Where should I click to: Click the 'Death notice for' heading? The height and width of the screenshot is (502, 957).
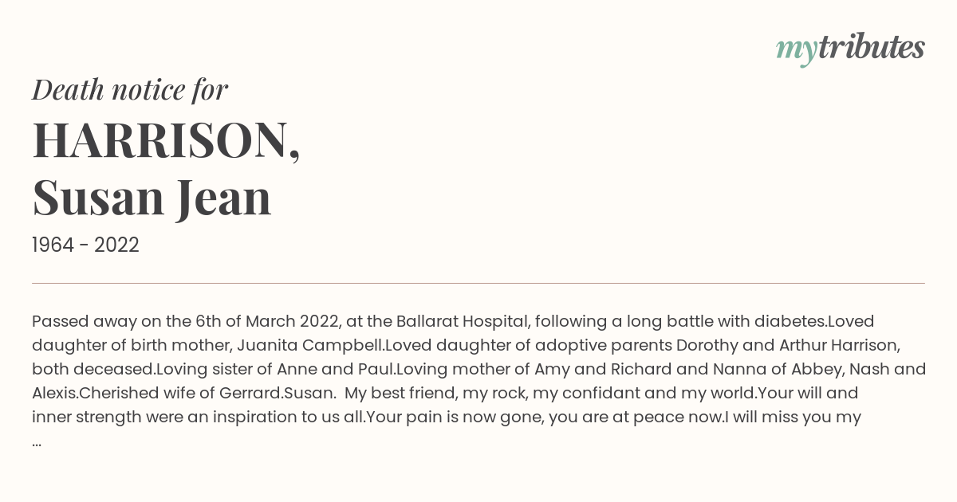click(130, 90)
